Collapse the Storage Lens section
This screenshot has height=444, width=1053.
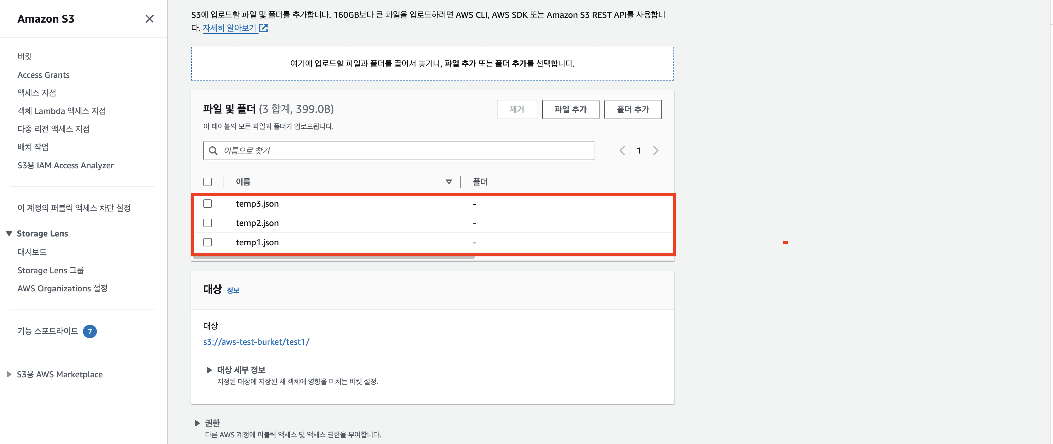click(x=9, y=233)
